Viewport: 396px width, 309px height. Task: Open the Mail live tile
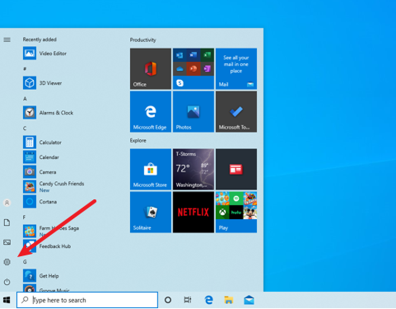[x=236, y=69]
